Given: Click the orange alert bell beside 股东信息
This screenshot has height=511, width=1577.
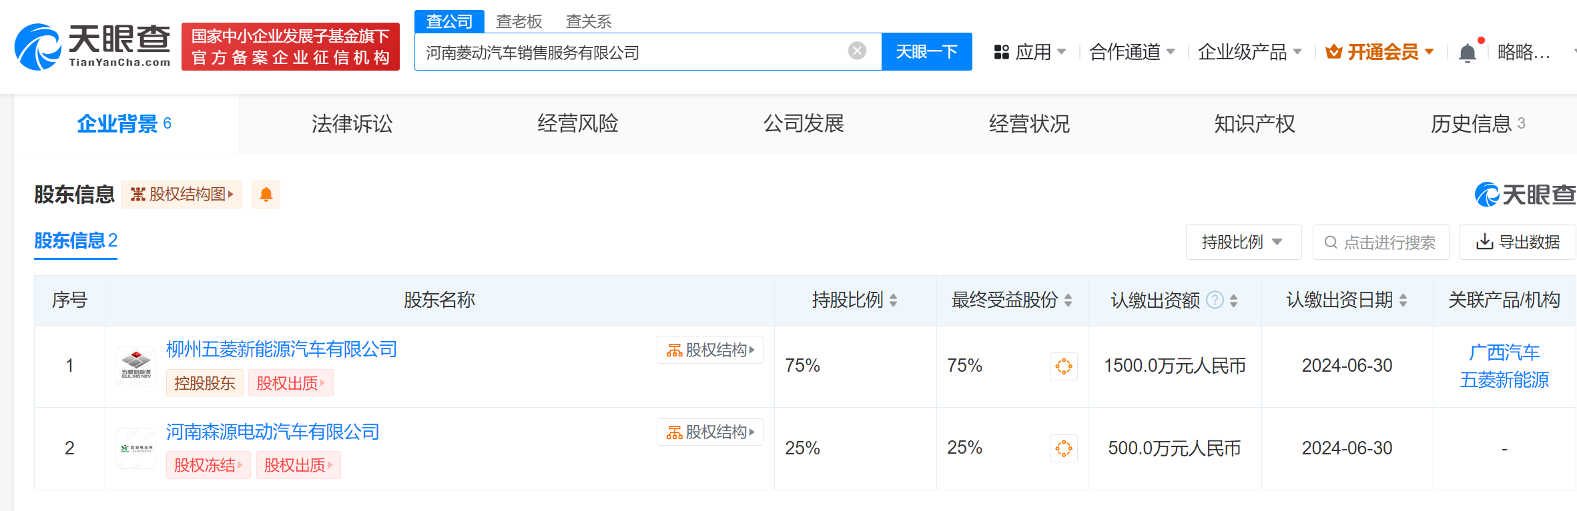Looking at the screenshot, I should point(266,195).
